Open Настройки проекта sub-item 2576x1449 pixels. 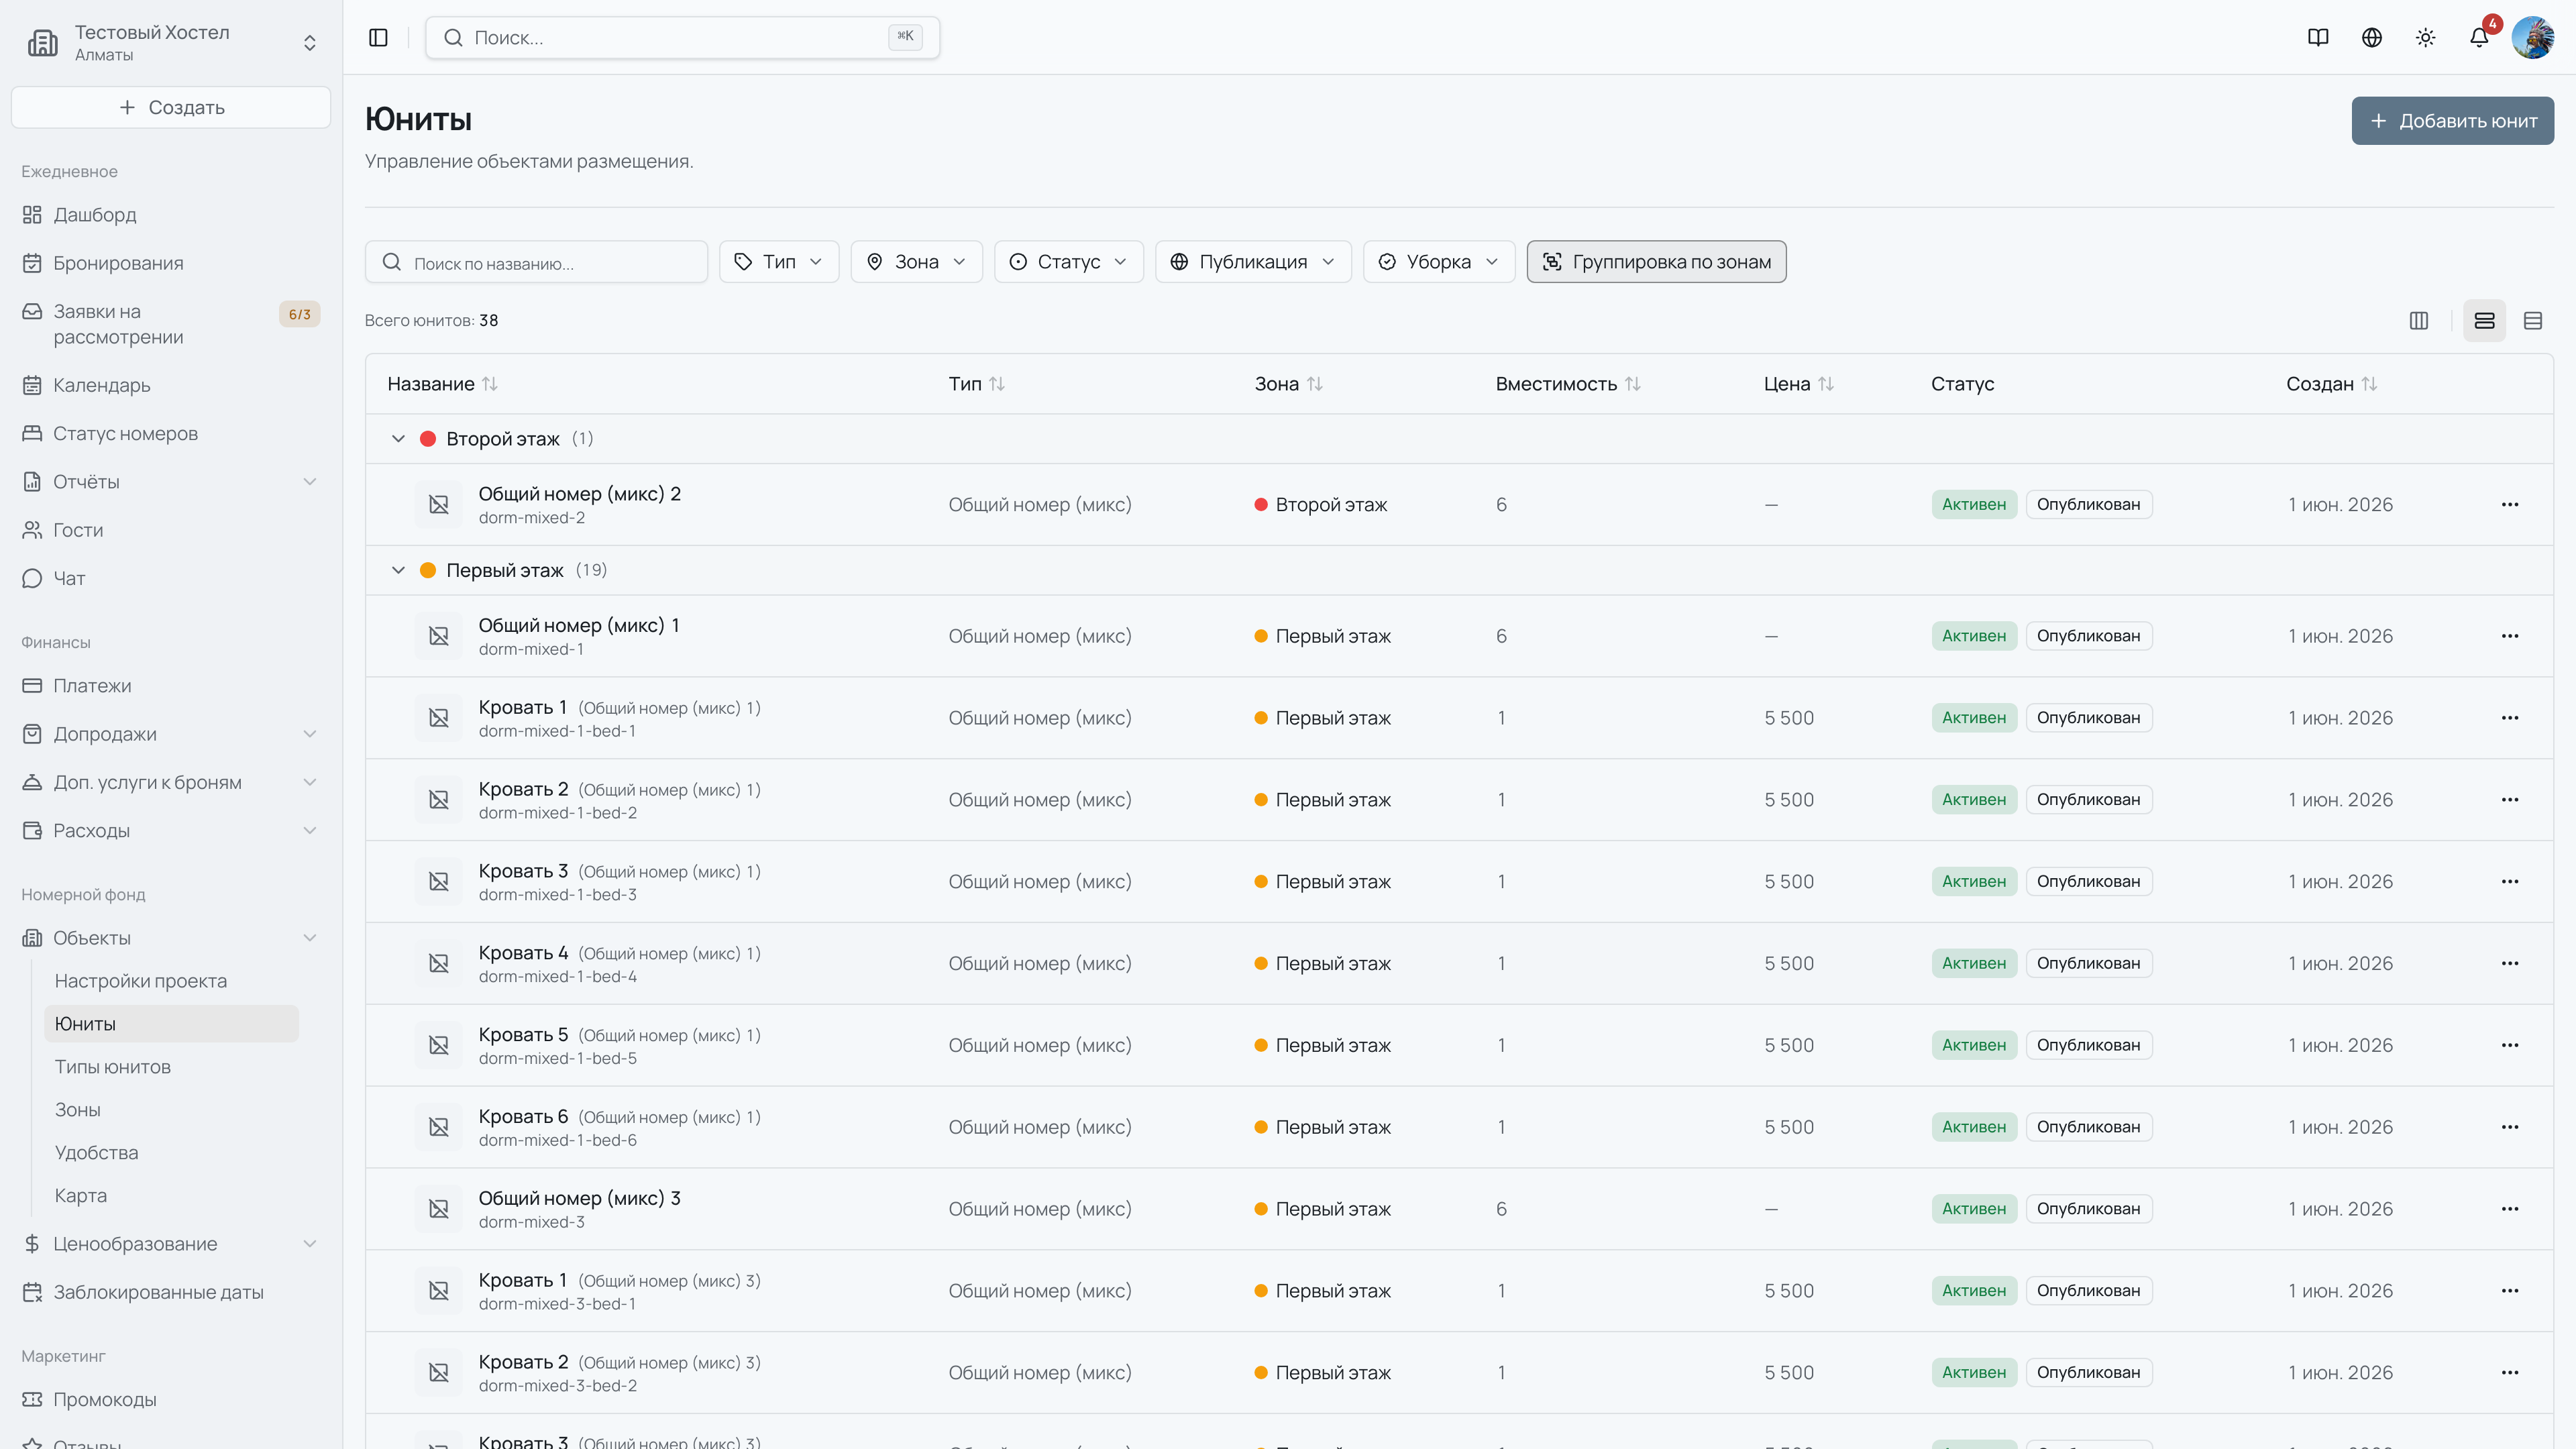pyautogui.click(x=172, y=981)
